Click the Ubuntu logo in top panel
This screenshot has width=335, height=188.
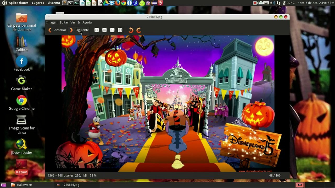coord(4,3)
